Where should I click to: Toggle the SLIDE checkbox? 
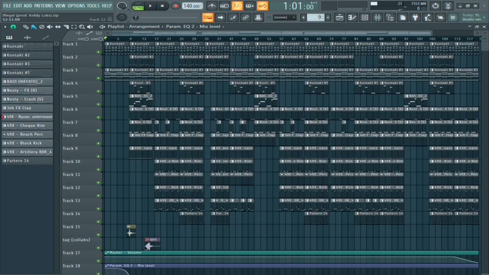[x=100, y=39]
